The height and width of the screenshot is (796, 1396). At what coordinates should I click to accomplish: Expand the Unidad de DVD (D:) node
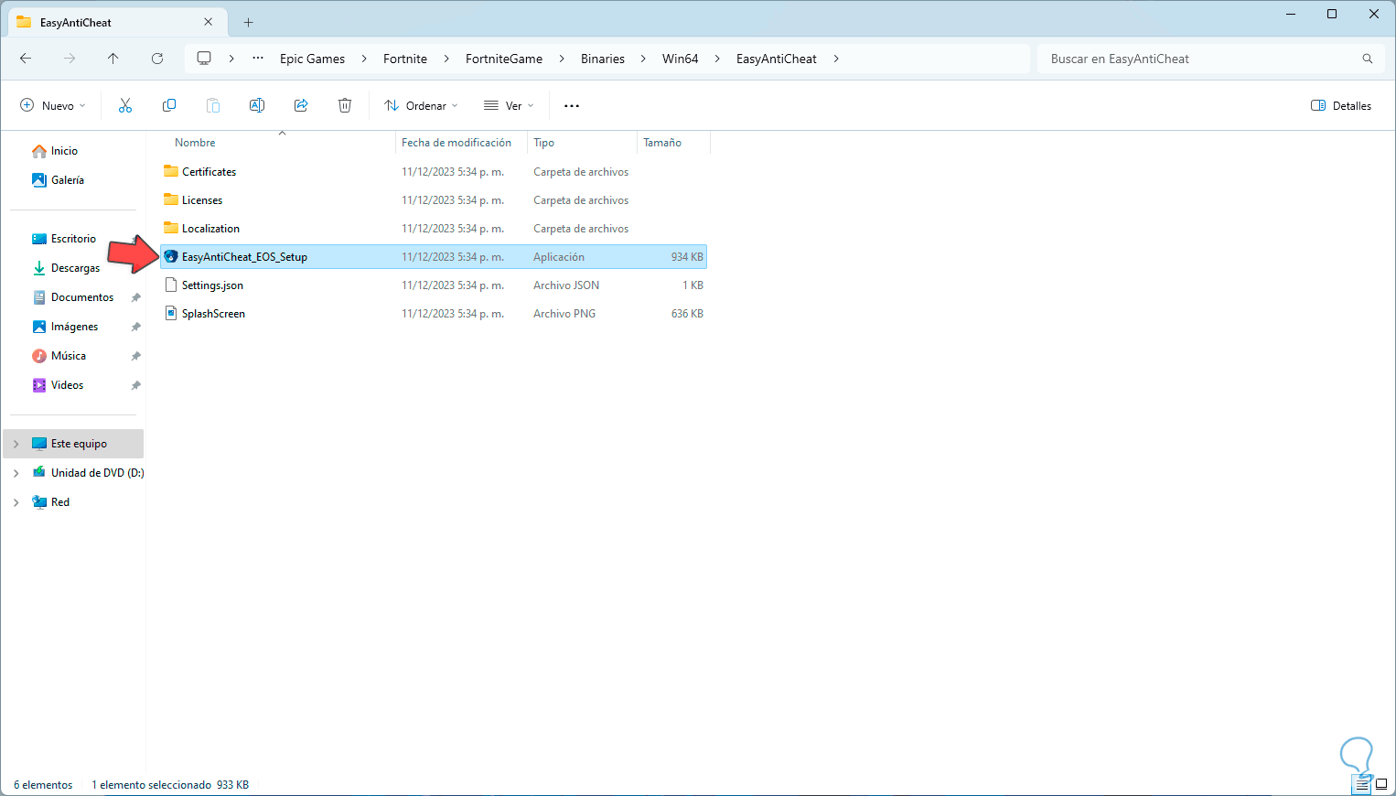pyautogui.click(x=16, y=473)
